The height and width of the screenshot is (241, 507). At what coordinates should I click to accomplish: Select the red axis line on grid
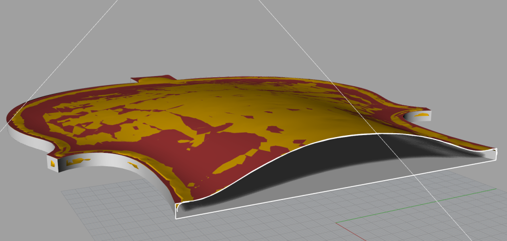coord(351,232)
